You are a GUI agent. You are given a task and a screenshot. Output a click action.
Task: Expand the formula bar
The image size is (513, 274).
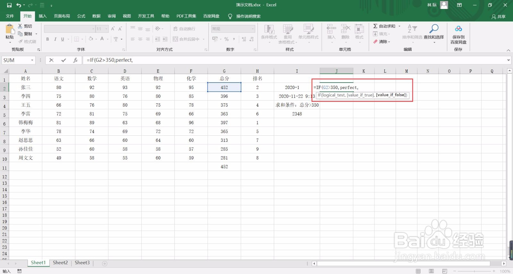pyautogui.click(x=509, y=60)
